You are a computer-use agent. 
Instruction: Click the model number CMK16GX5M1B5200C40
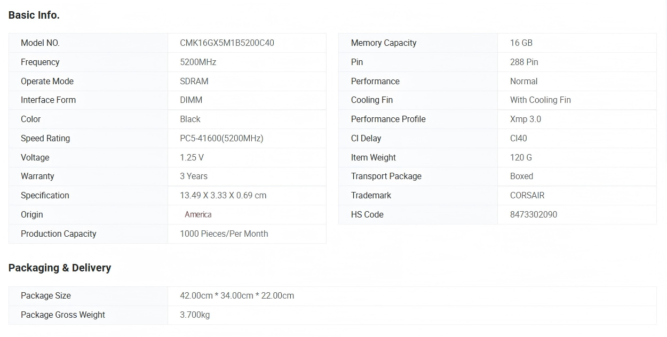[227, 43]
